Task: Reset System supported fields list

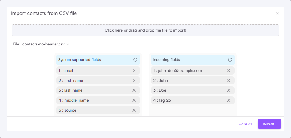Action: 135,60
